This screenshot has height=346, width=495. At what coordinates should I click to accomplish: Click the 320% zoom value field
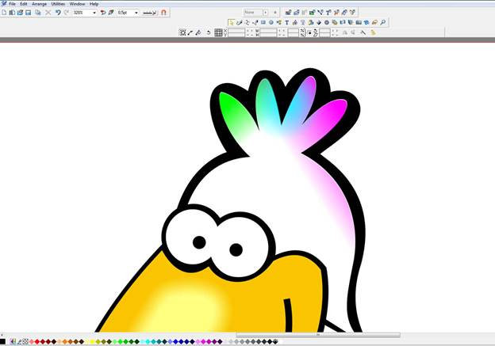pos(82,13)
